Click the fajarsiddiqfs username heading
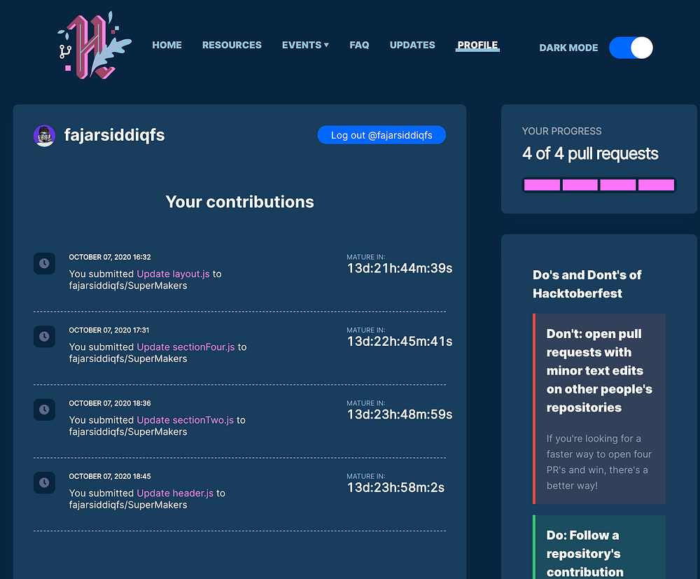Image resolution: width=700 pixels, height=579 pixels. tap(114, 135)
